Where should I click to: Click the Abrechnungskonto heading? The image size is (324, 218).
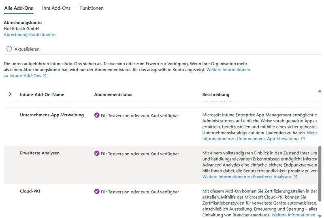pyautogui.click(x=23, y=23)
